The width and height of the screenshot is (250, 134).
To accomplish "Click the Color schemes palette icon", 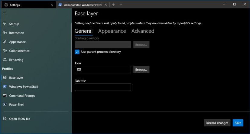I will point(5,51).
